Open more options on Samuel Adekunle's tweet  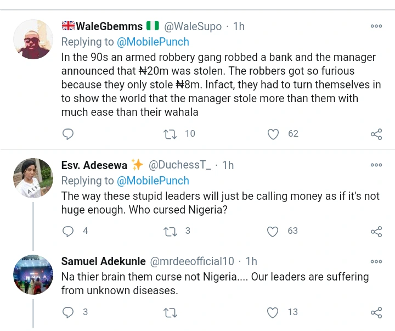pos(376,261)
